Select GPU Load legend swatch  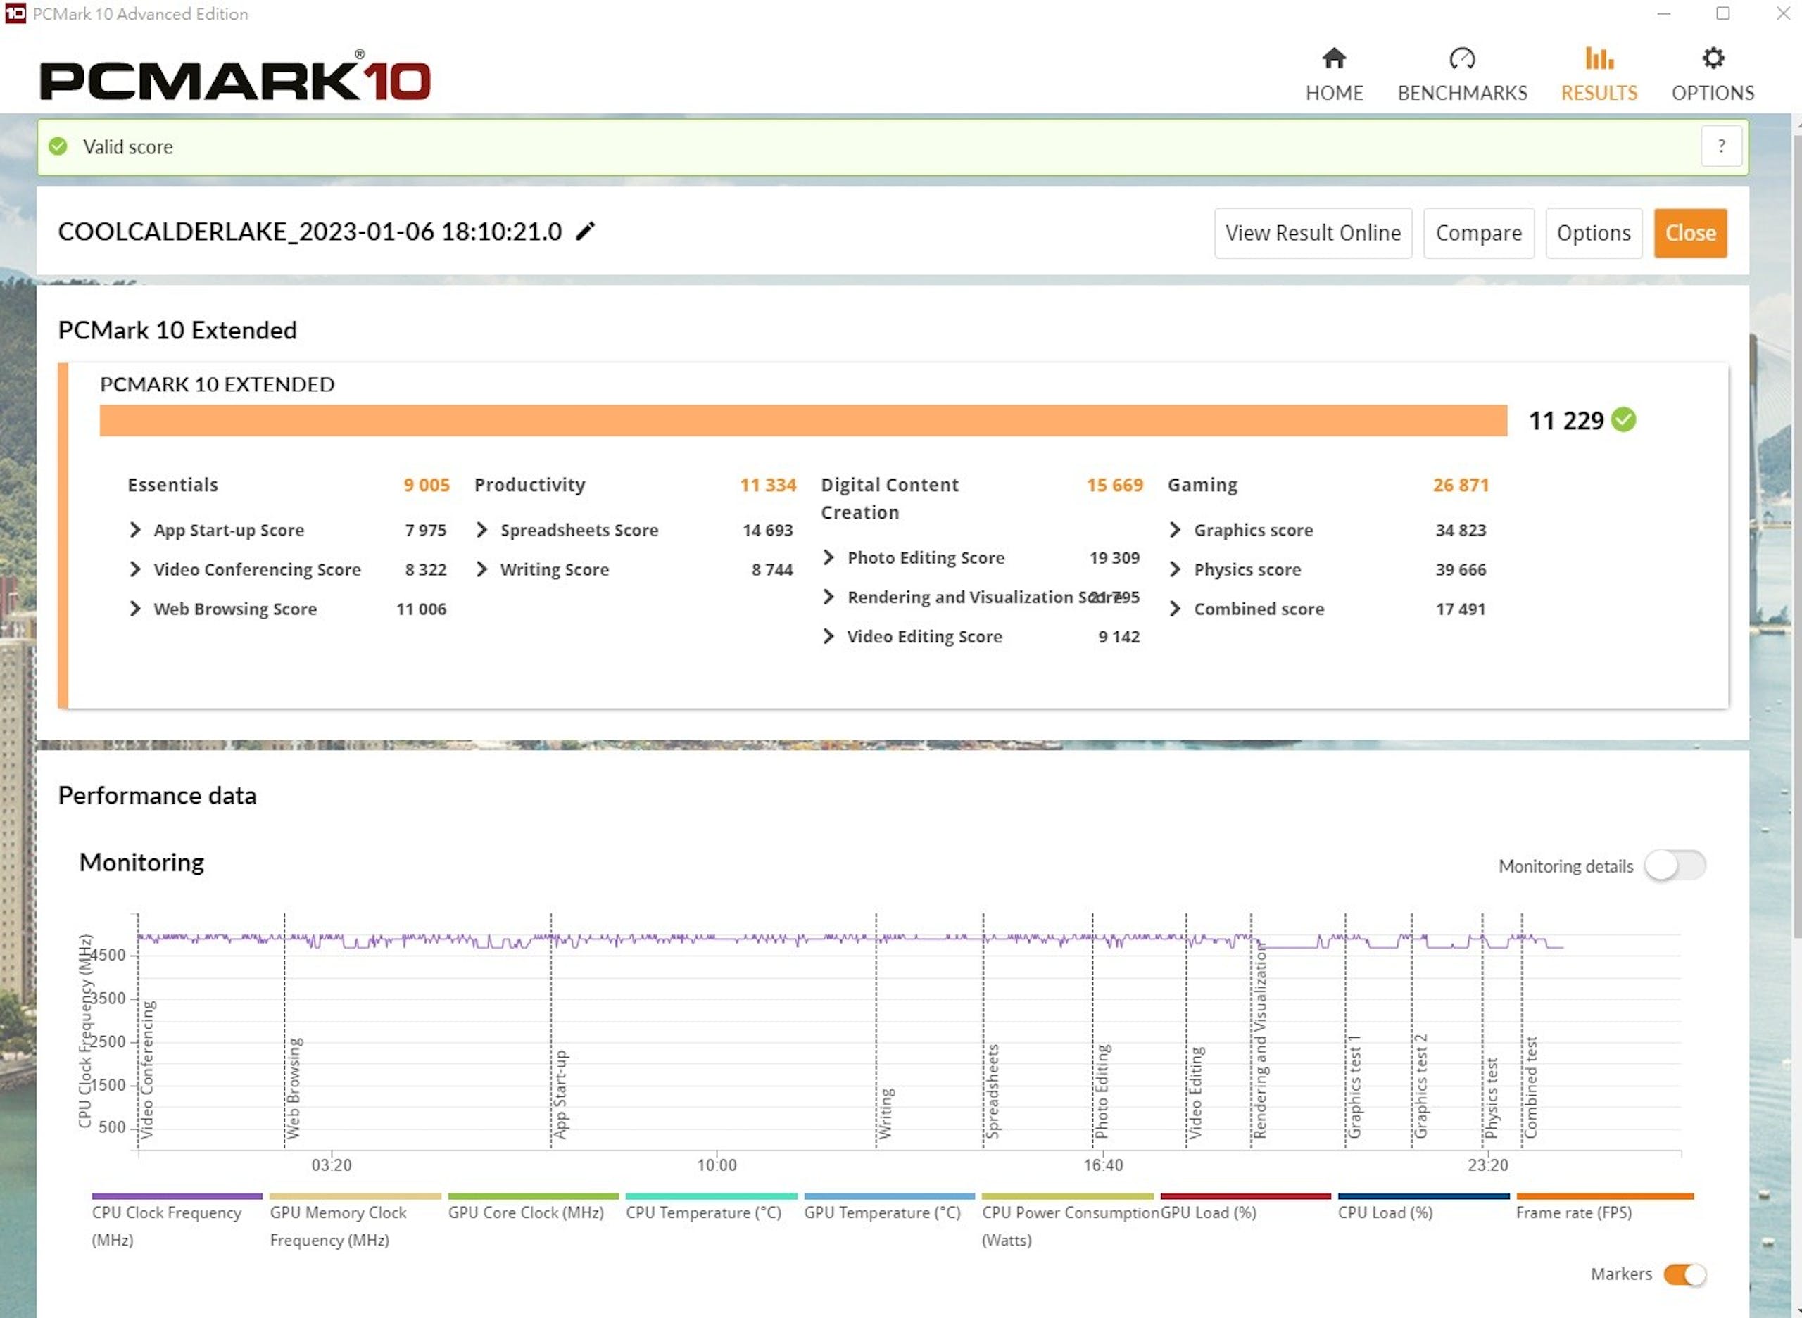tap(1245, 1196)
